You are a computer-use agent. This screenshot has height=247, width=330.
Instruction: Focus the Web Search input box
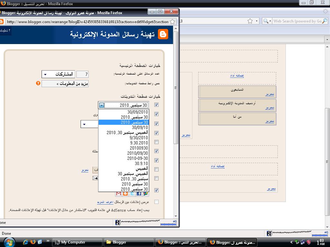tap(297, 21)
